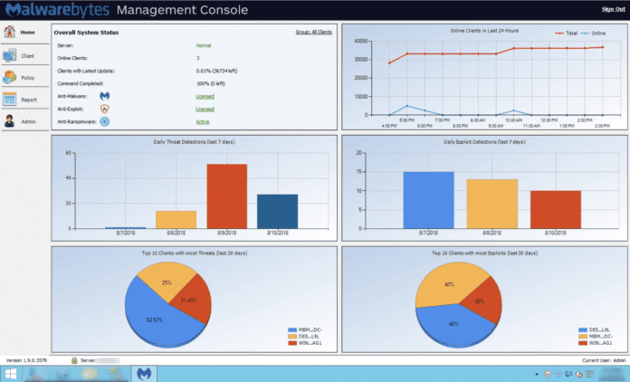Open the Admin section via its person icon
This screenshot has height=382, width=630.
(x=9, y=121)
